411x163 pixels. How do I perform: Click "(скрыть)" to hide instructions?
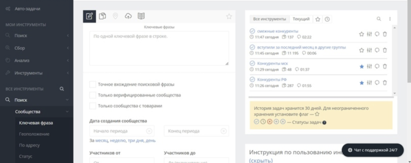tap(261, 160)
